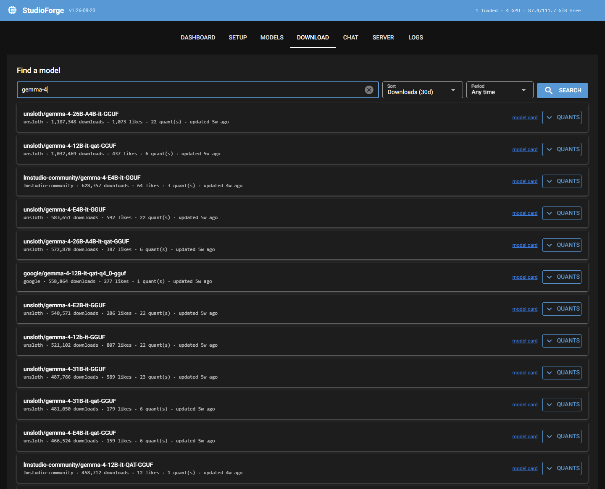605x489 pixels.
Task: Open model card for unsloth/gemma-4-26B-A4B-it-GGUF
Action: tap(525, 118)
